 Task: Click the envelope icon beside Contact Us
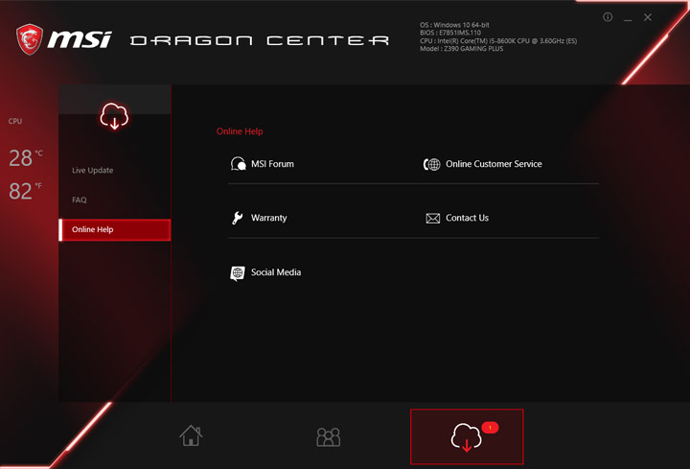432,219
